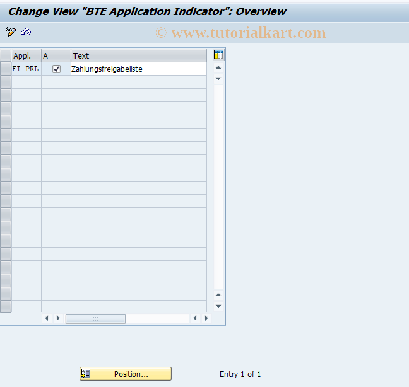This screenshot has width=409, height=387.
Task: Click the Text column header
Action: coord(139,55)
